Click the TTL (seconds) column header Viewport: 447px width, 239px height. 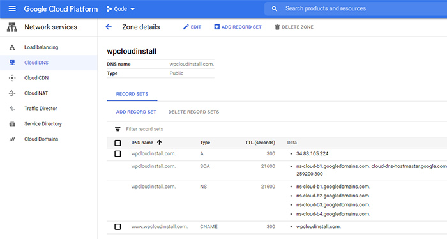[x=260, y=143]
